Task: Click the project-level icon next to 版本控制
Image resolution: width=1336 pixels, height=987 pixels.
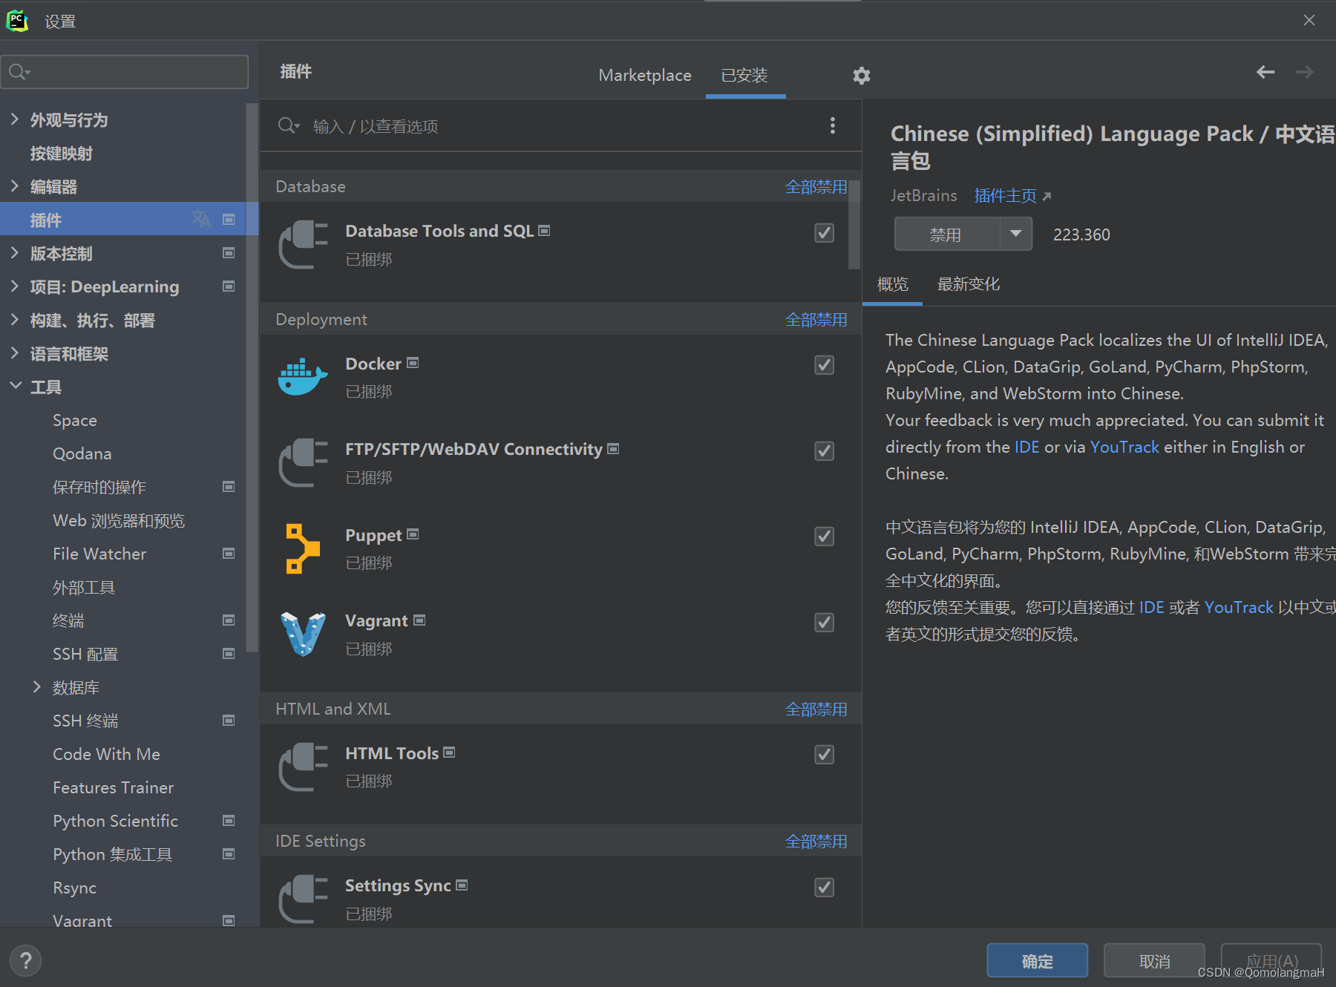Action: pyautogui.click(x=229, y=253)
